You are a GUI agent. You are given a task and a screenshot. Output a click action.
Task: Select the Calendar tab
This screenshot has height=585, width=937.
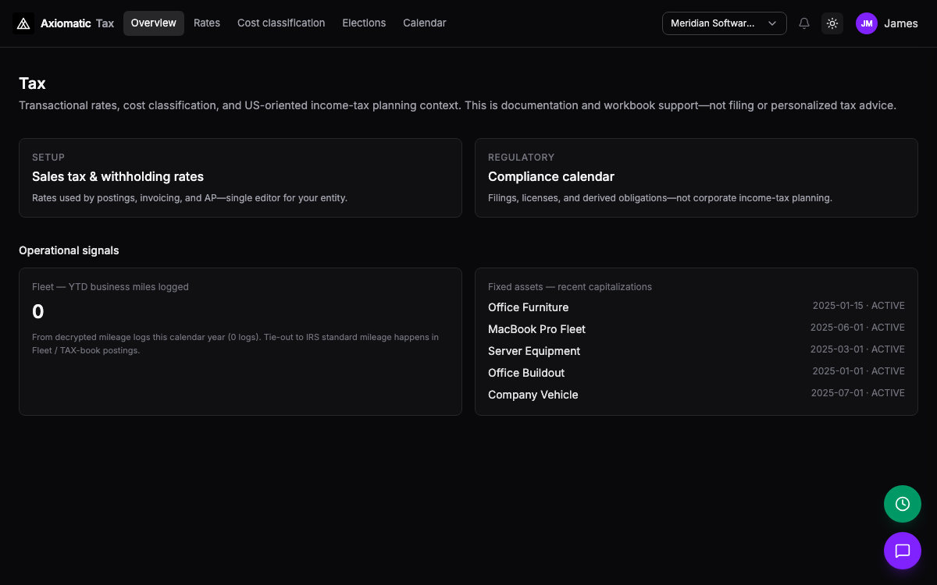point(425,23)
